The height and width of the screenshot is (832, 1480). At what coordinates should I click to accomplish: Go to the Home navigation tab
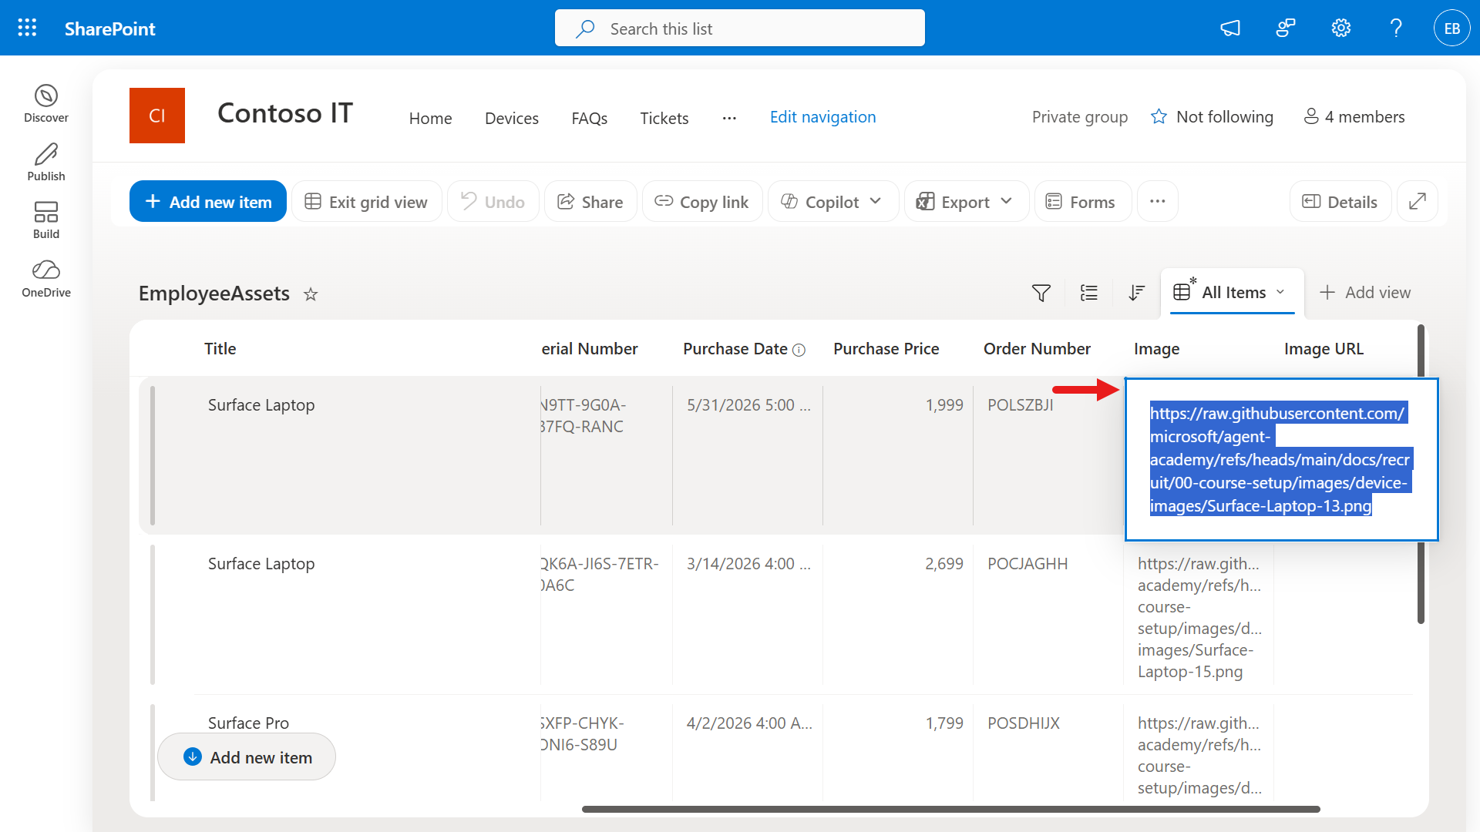430,118
